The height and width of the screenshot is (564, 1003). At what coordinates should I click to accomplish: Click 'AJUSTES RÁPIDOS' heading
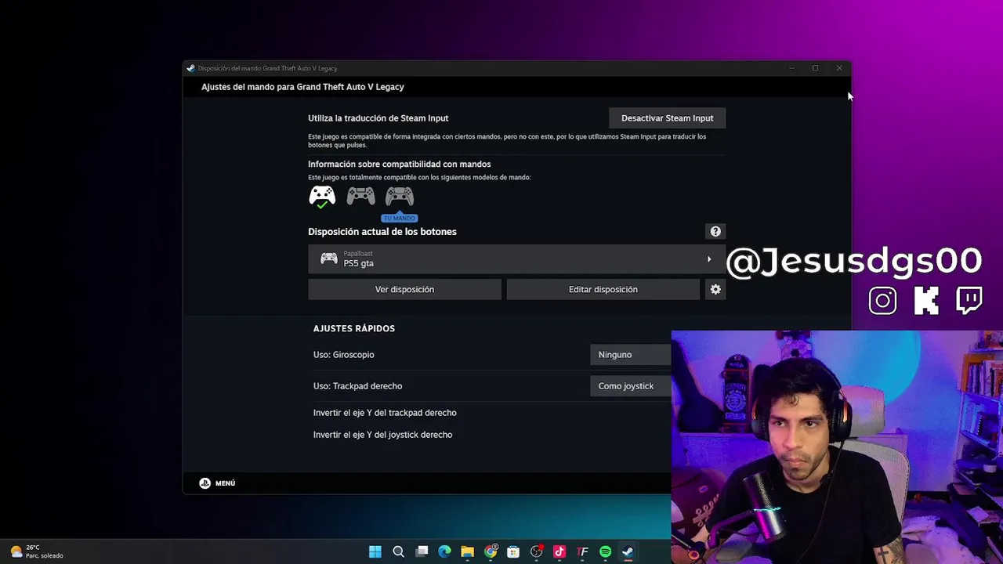click(354, 329)
